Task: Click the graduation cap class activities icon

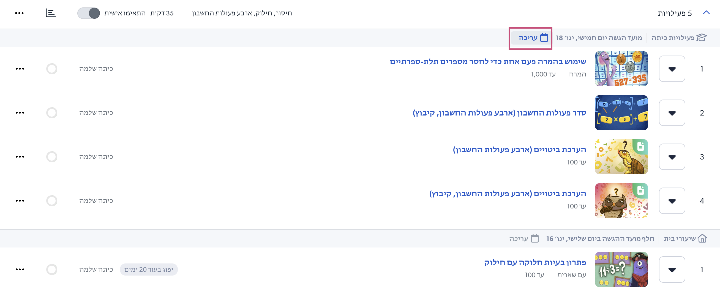Action: (x=702, y=37)
